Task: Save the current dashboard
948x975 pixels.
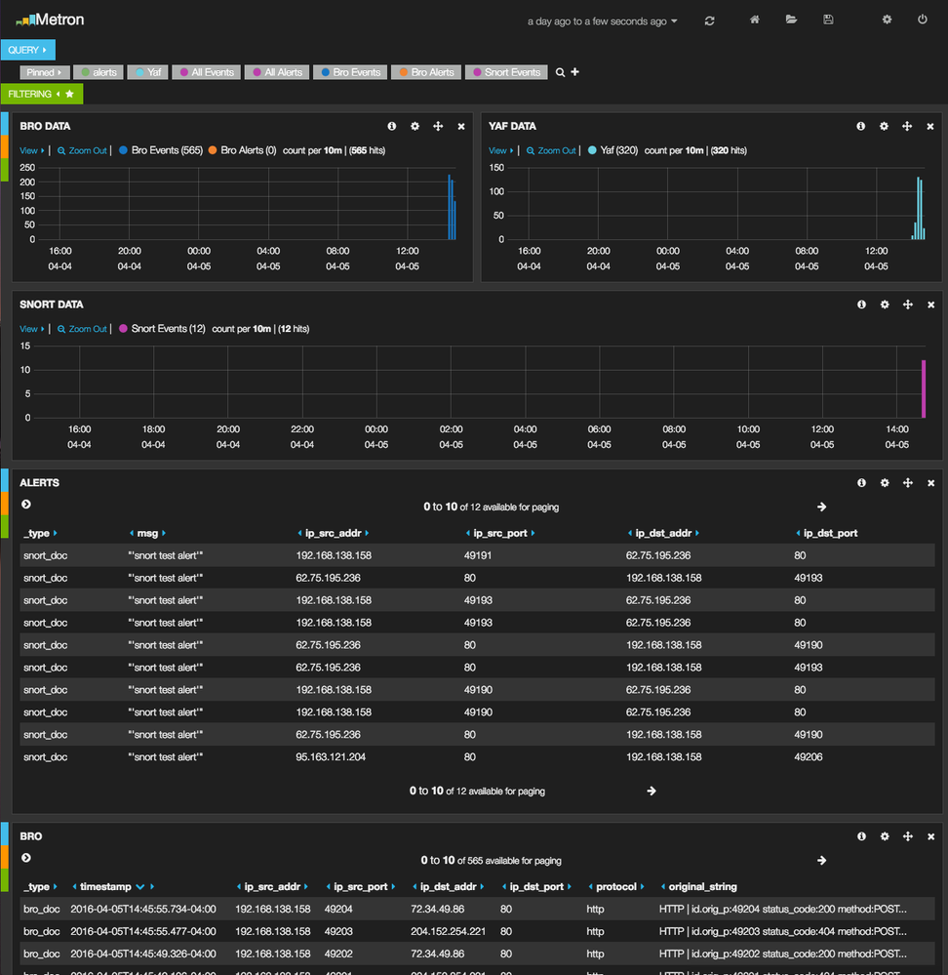Action: (829, 20)
